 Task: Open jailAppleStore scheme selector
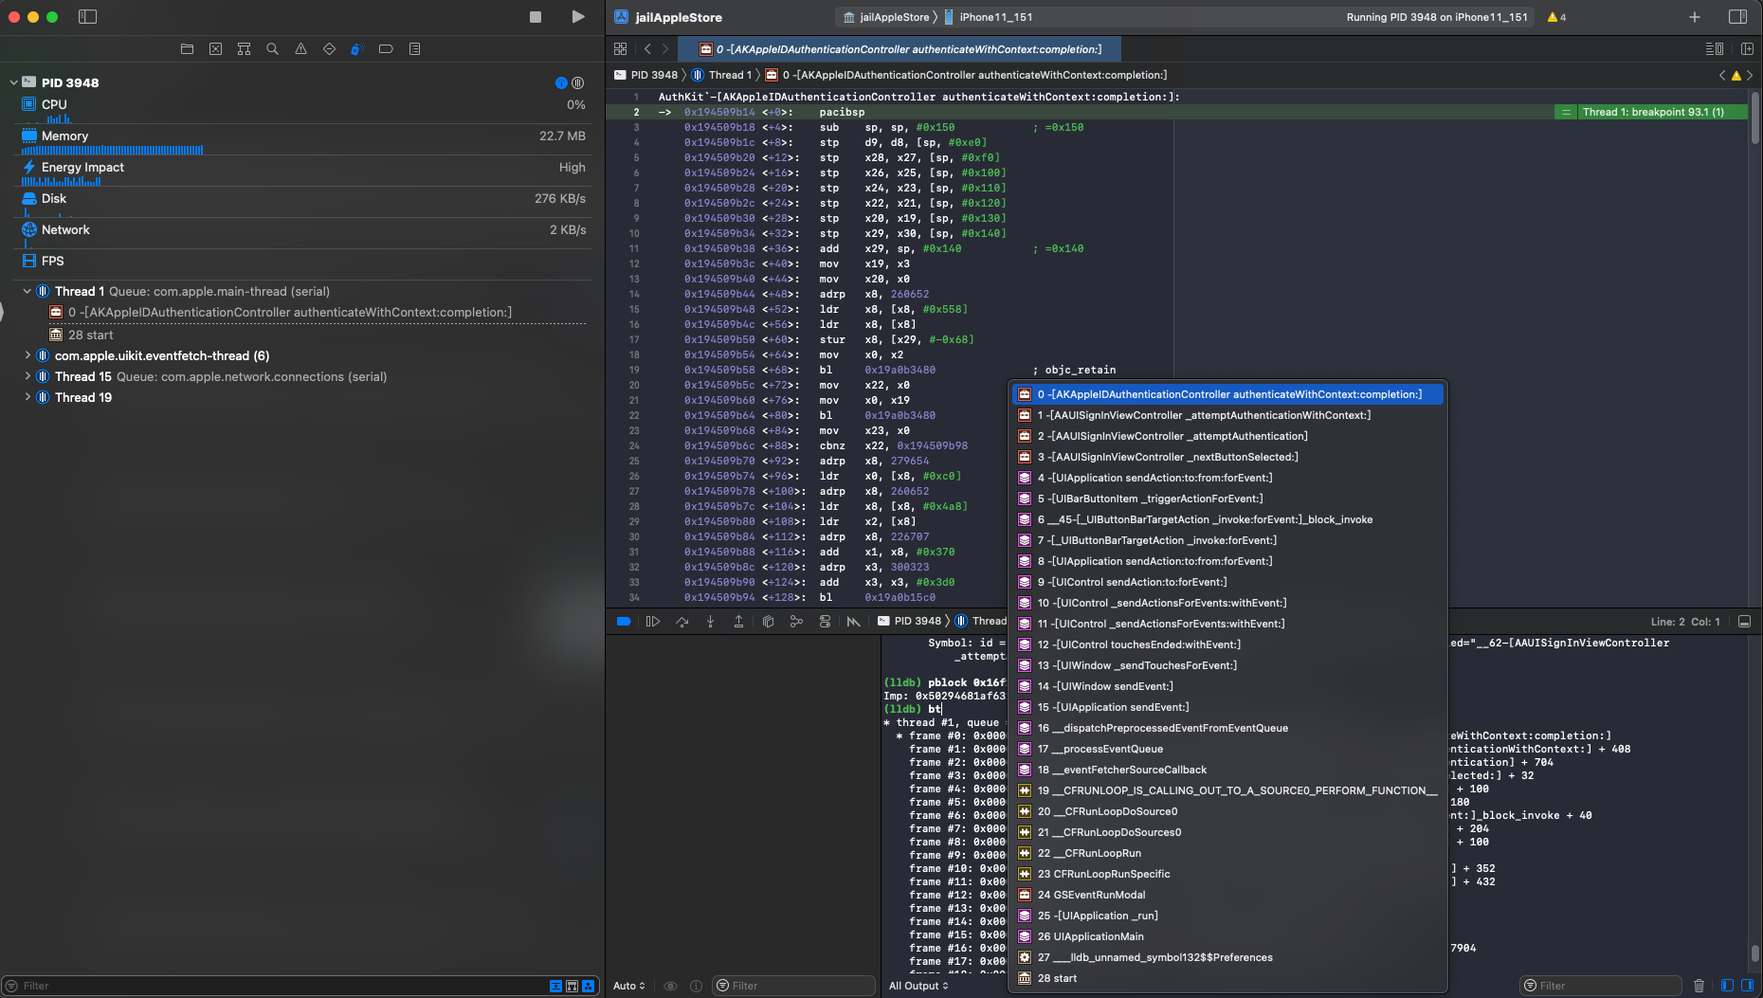coord(886,17)
